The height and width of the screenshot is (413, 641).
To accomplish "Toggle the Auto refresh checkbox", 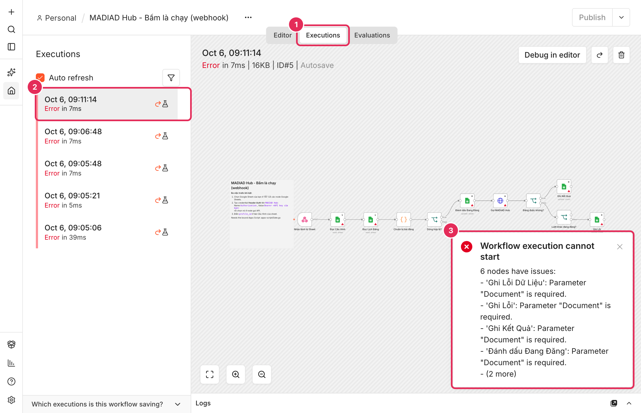I will coord(40,78).
